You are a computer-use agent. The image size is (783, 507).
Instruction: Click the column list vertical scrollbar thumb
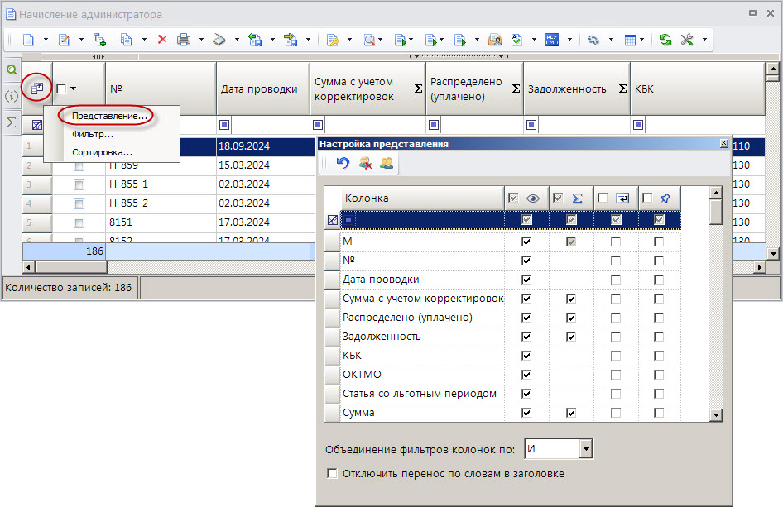716,212
